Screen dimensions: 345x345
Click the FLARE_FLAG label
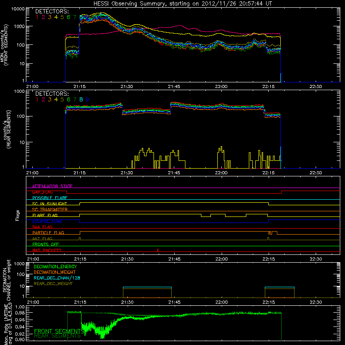[45, 215]
